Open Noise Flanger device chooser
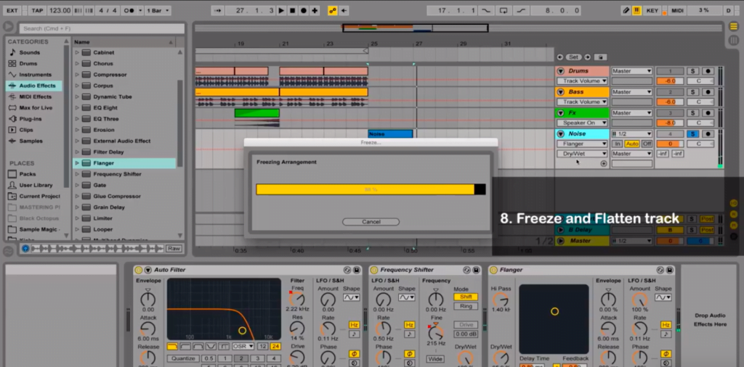The width and height of the screenshot is (744, 367). pos(582,144)
